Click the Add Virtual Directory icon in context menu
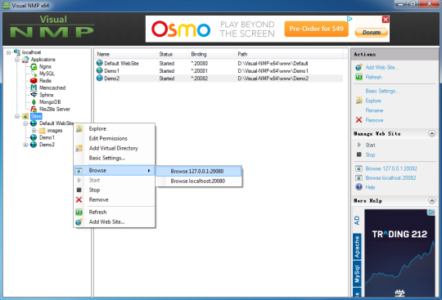 pos(79,148)
